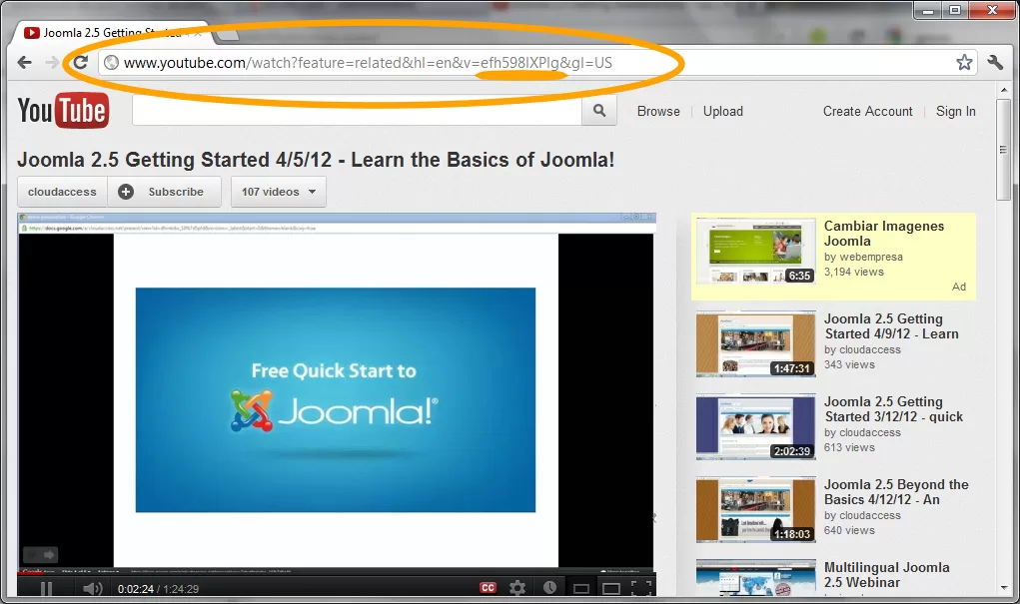Click the globe site info icon
1020x604 pixels.
coord(112,63)
